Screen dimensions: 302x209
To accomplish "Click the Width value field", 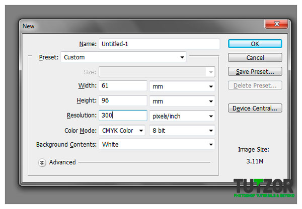I will coord(123,86).
